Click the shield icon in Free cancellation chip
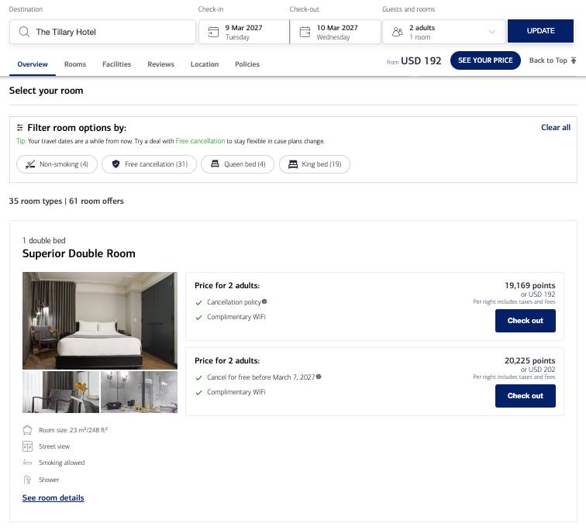This screenshot has height=530, width=586. [115, 164]
